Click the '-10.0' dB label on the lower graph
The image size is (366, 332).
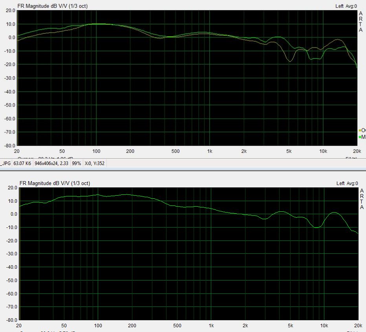click(x=12, y=227)
